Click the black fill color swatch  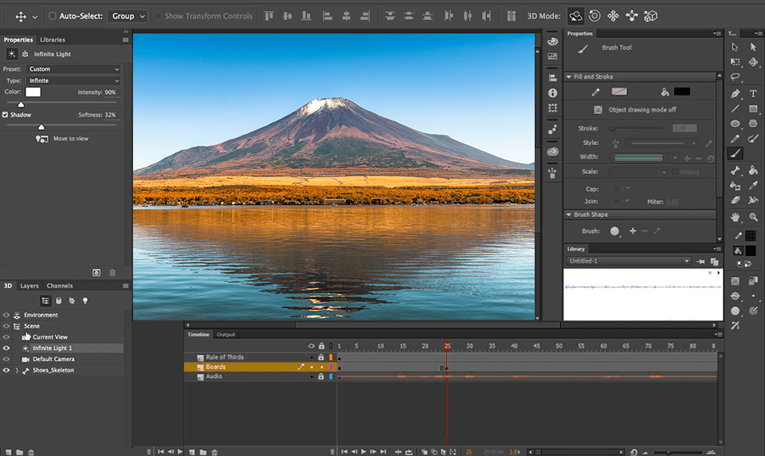tap(681, 92)
